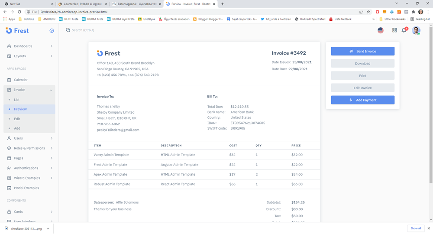Click the Add Payment button

[362, 100]
